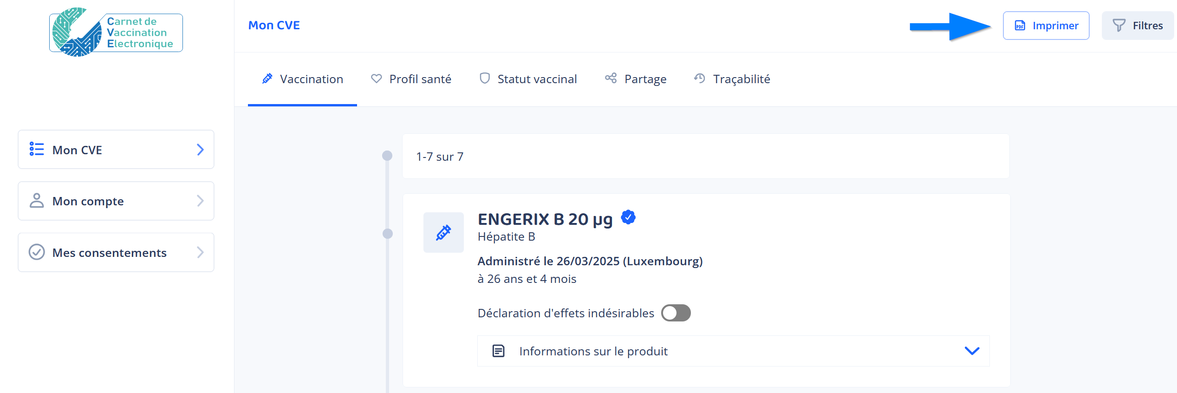Select the Traçabilité tab
Screen dimensions: 1177x393
[732, 79]
